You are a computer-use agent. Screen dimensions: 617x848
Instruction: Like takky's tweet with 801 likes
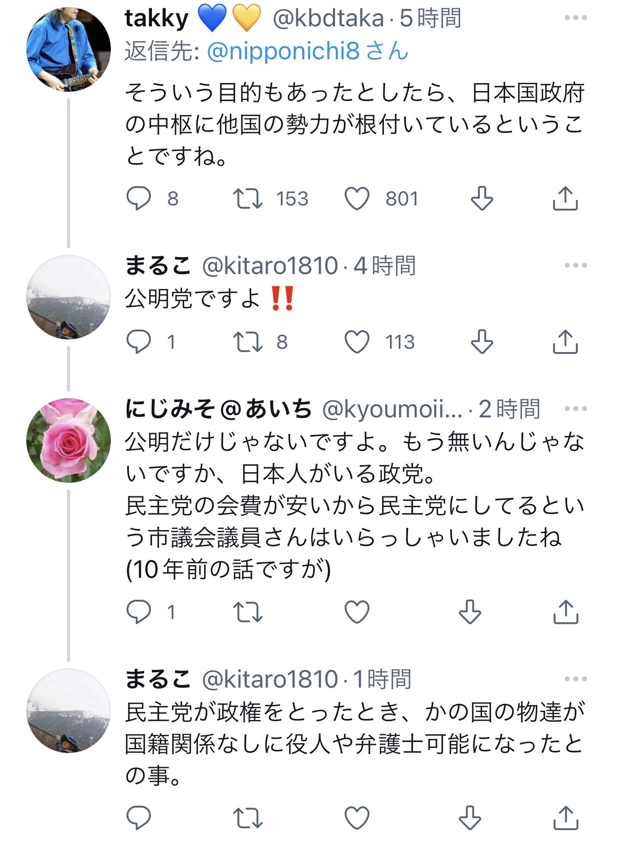356,198
